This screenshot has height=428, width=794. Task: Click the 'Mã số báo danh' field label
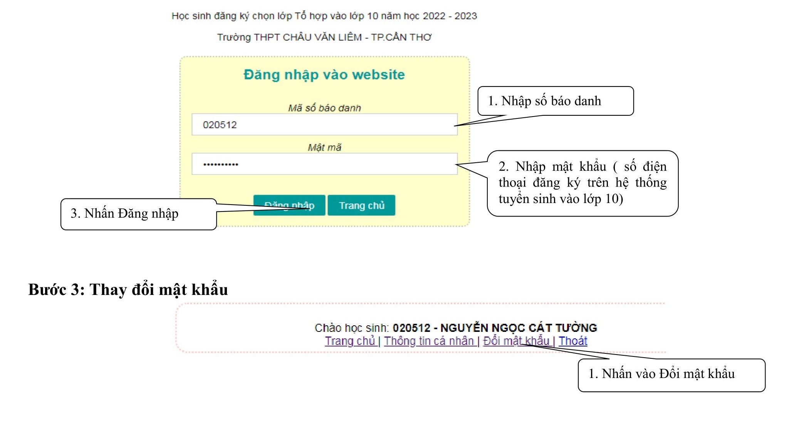coord(324,108)
